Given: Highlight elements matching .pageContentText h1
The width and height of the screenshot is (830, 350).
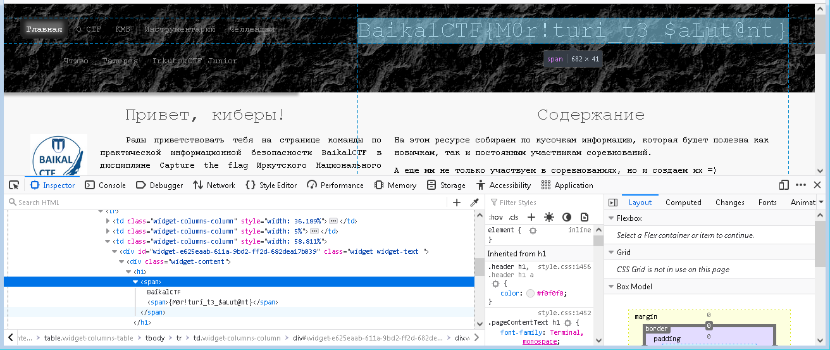Looking at the screenshot, I should click(567, 323).
